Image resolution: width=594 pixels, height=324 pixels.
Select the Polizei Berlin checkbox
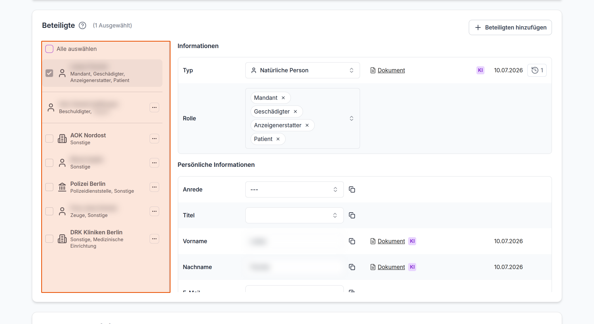[x=49, y=187]
